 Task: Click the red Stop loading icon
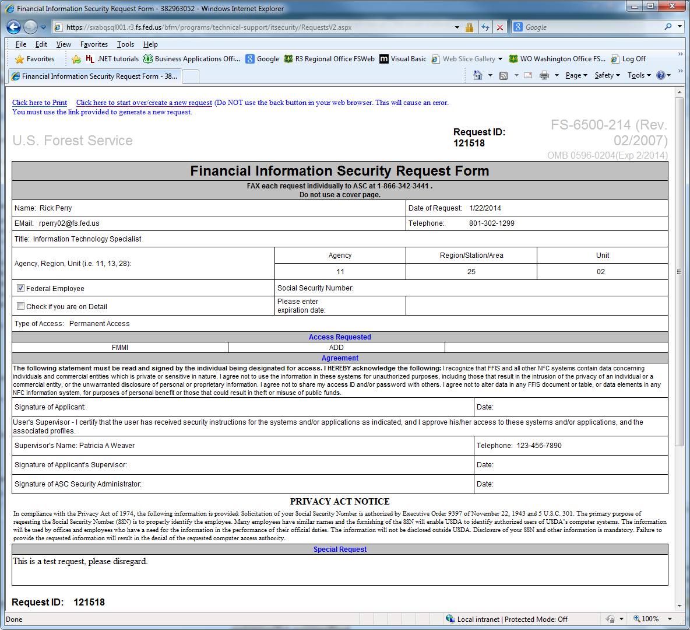(x=500, y=27)
